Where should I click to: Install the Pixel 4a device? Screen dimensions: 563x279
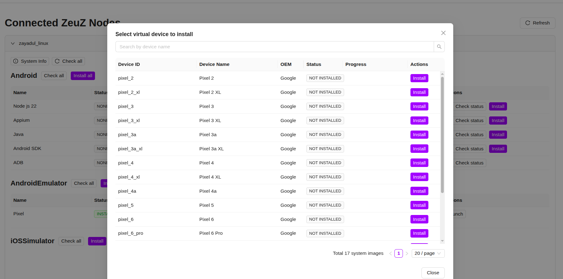pyautogui.click(x=419, y=191)
